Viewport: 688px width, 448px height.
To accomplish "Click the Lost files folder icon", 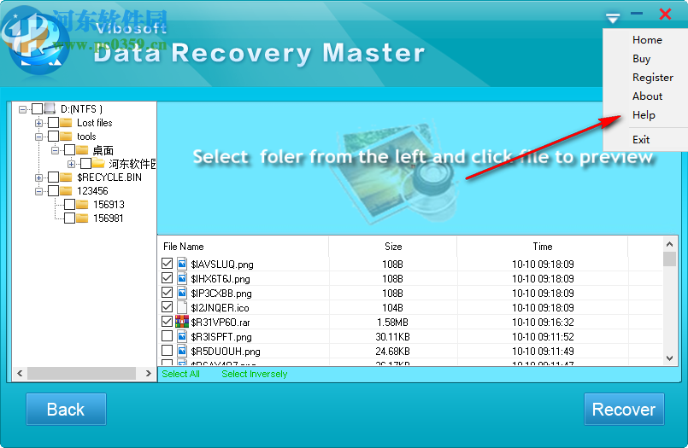I will click(66, 122).
